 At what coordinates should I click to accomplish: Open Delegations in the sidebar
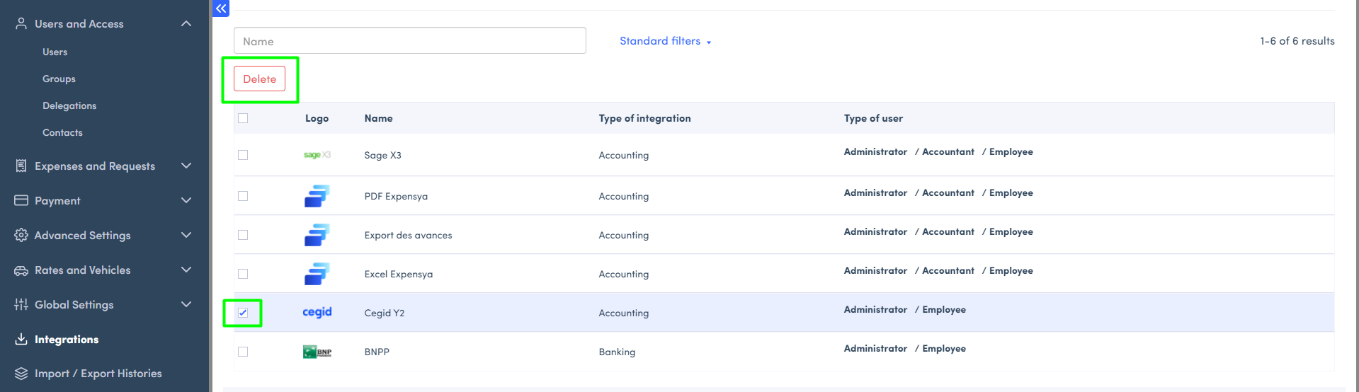pyautogui.click(x=69, y=105)
